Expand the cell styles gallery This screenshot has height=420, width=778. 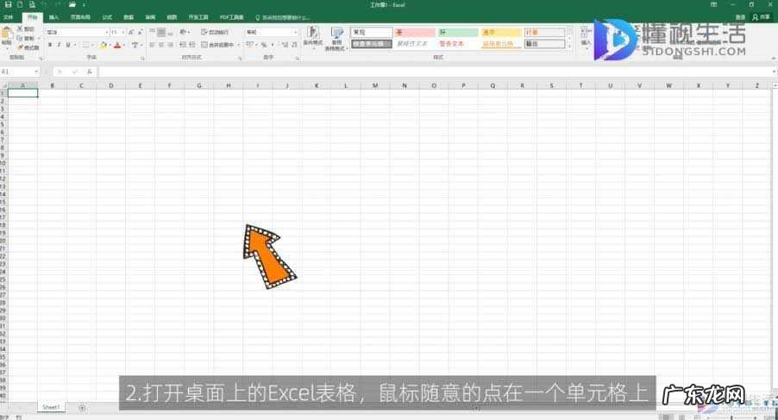pos(569,46)
